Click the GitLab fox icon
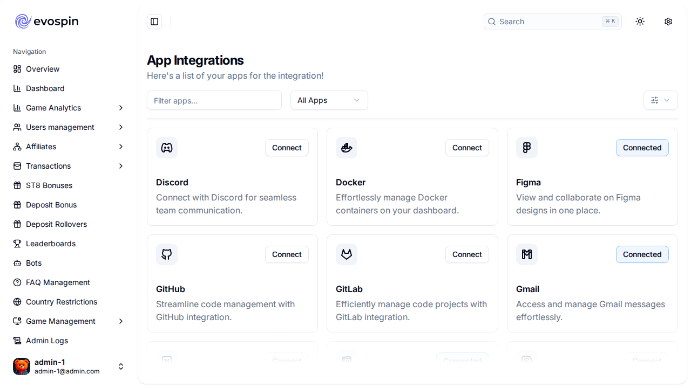Image resolution: width=691 pixels, height=388 pixels. tap(347, 254)
